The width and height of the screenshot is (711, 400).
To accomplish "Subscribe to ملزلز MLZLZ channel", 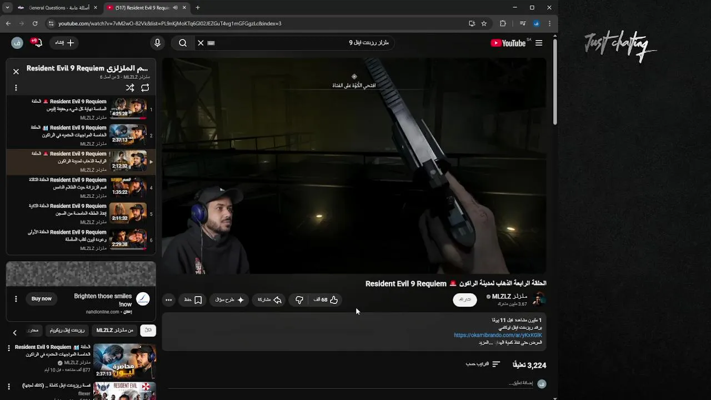I will [465, 300].
